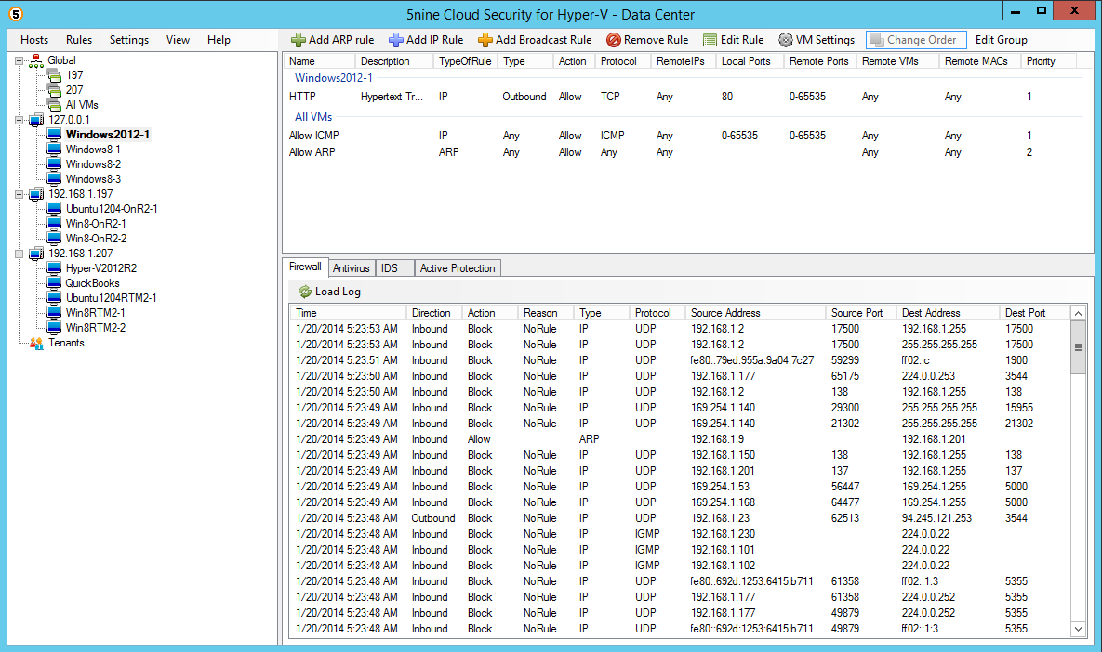Collapse the Global tree node
Screen dimensions: 1102x652
tap(20, 60)
